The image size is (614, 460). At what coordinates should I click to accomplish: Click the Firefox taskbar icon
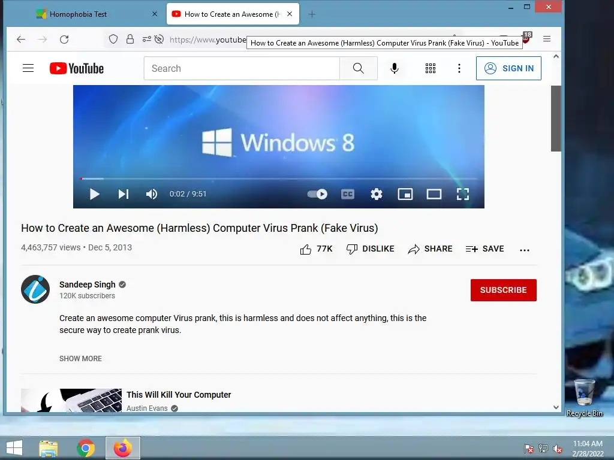pos(122,448)
